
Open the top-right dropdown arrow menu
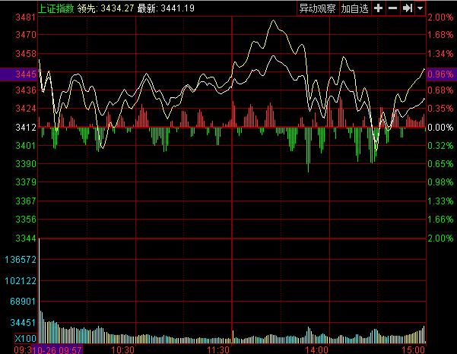pos(421,8)
